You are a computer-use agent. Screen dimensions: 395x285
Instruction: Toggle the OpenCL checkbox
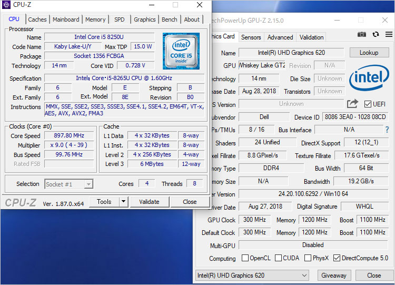click(245, 258)
